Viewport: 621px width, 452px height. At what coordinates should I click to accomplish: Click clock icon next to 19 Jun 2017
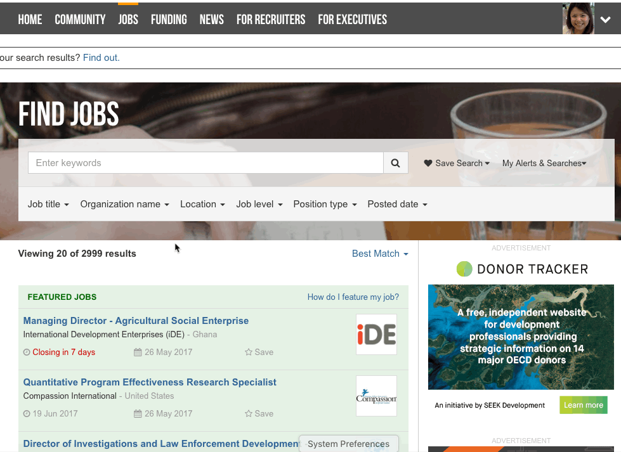tap(27, 413)
